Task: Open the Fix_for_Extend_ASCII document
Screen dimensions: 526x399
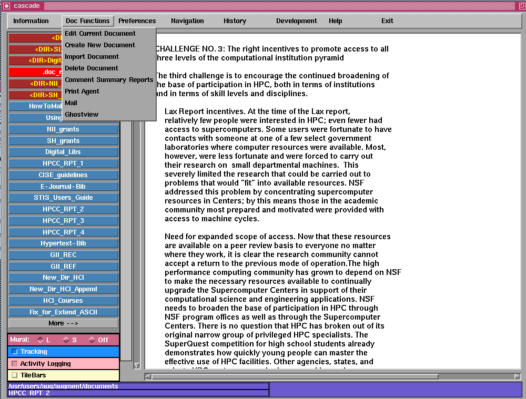Action: [64, 312]
